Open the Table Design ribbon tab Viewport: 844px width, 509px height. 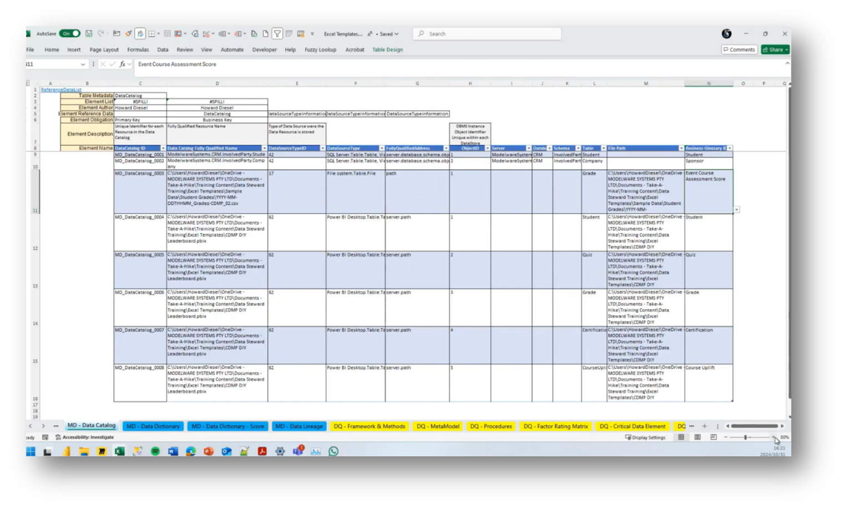tap(387, 50)
